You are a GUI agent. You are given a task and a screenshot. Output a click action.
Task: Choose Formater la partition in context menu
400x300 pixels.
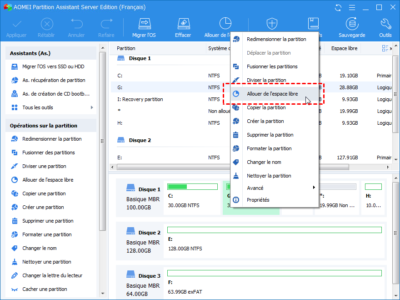(x=275, y=149)
